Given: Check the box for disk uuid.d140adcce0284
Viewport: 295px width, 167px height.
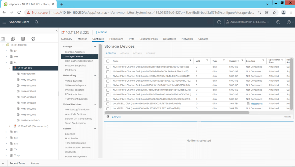Looking at the screenshot, I should pyautogui.click(x=108, y=81).
